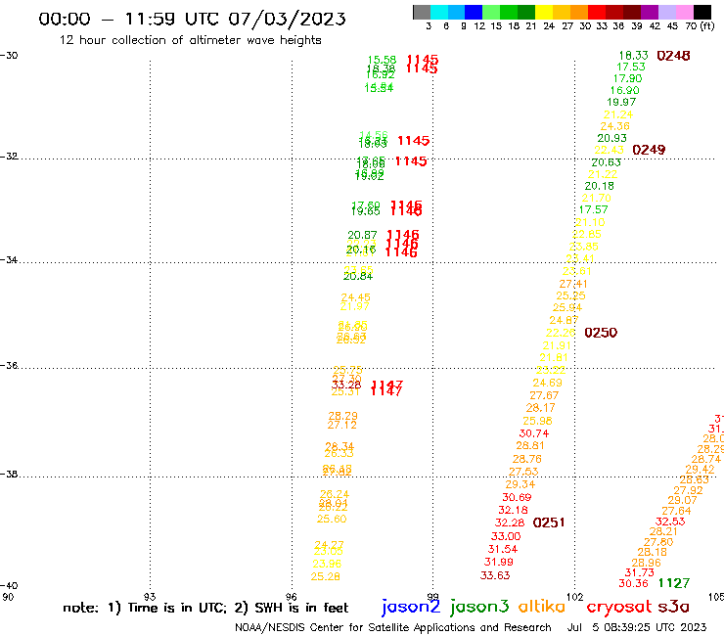Select the wave height value 27.41

(x=573, y=284)
